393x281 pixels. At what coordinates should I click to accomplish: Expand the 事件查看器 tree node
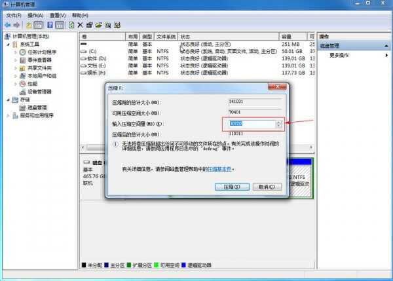(14, 60)
